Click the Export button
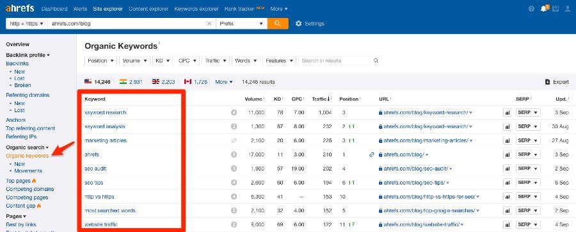The image size is (576, 232). (557, 82)
